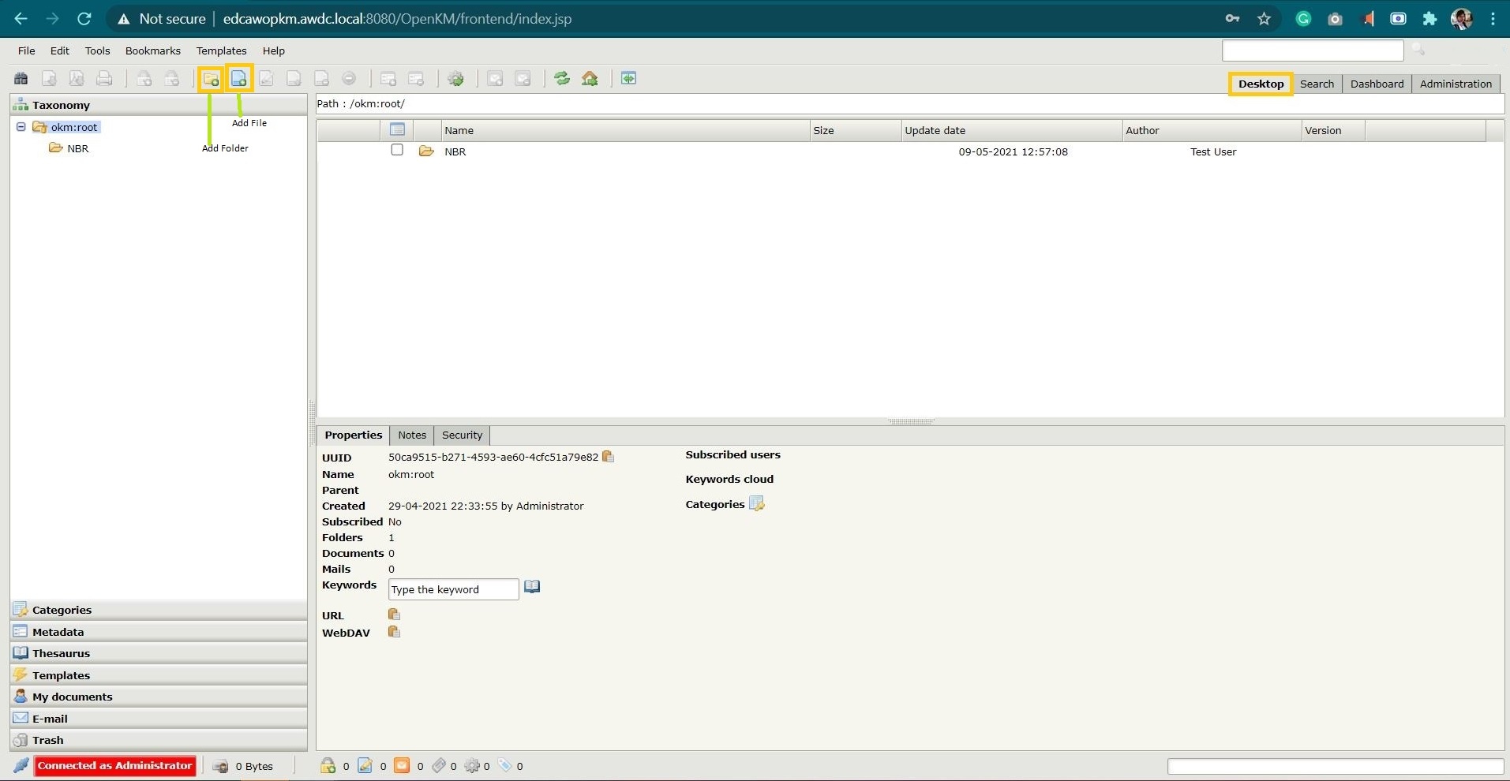This screenshot has width=1510, height=781.
Task: Bookmark the page with the star icon
Action: [1264, 18]
